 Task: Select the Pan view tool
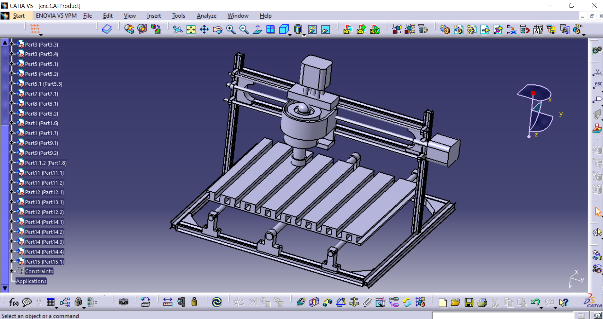click(204, 30)
